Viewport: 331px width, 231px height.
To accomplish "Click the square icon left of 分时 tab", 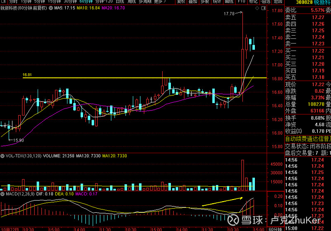I will pyautogui.click(x=3, y=2).
